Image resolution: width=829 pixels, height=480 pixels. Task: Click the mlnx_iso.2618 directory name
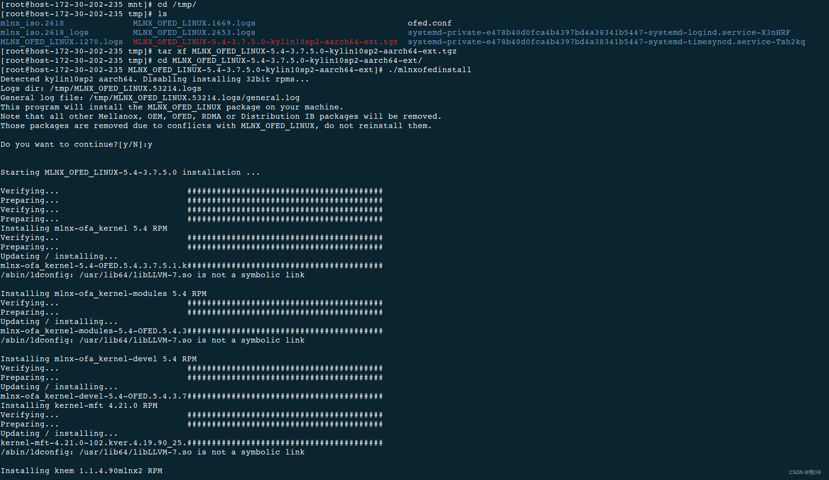(32, 23)
